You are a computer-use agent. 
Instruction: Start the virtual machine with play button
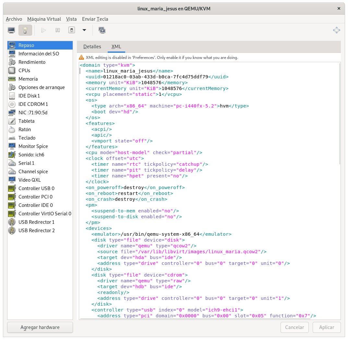pyautogui.click(x=43, y=30)
